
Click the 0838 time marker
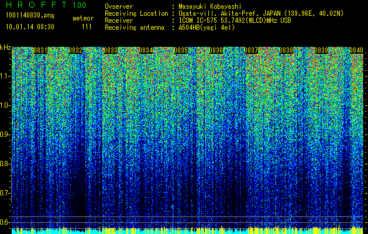286,50
